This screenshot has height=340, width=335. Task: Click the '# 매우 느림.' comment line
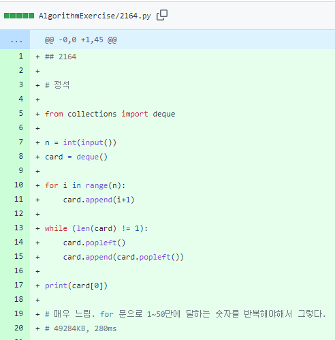[185, 314]
